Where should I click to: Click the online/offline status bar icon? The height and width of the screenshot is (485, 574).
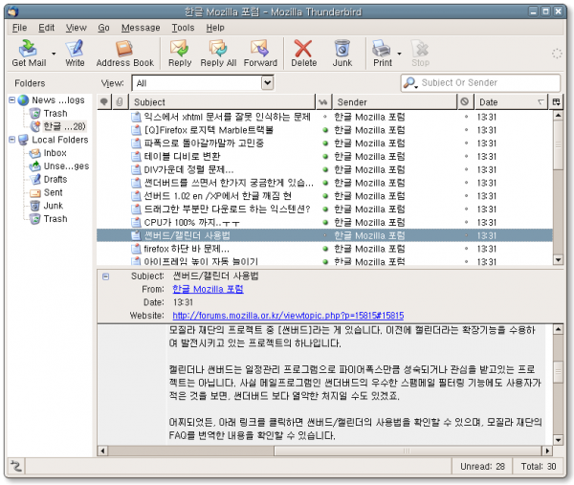point(15,466)
